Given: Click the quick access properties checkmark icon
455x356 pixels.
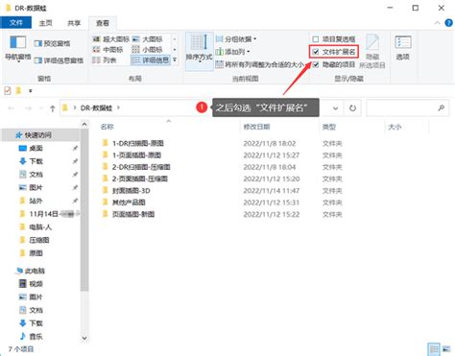Looking at the screenshot, I should (8, 91).
